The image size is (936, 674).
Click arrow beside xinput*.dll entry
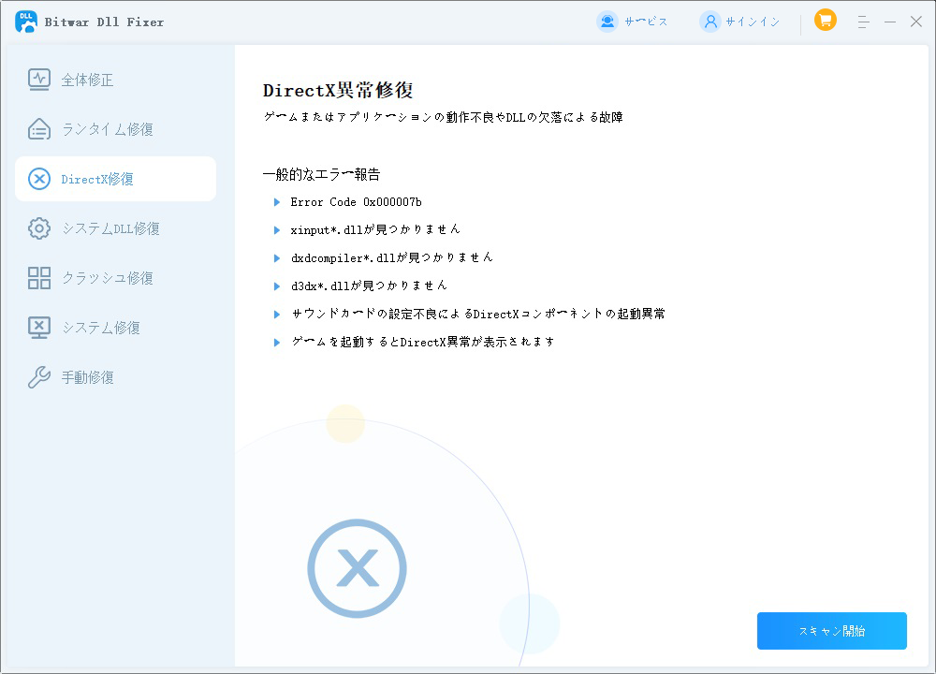pyautogui.click(x=277, y=230)
